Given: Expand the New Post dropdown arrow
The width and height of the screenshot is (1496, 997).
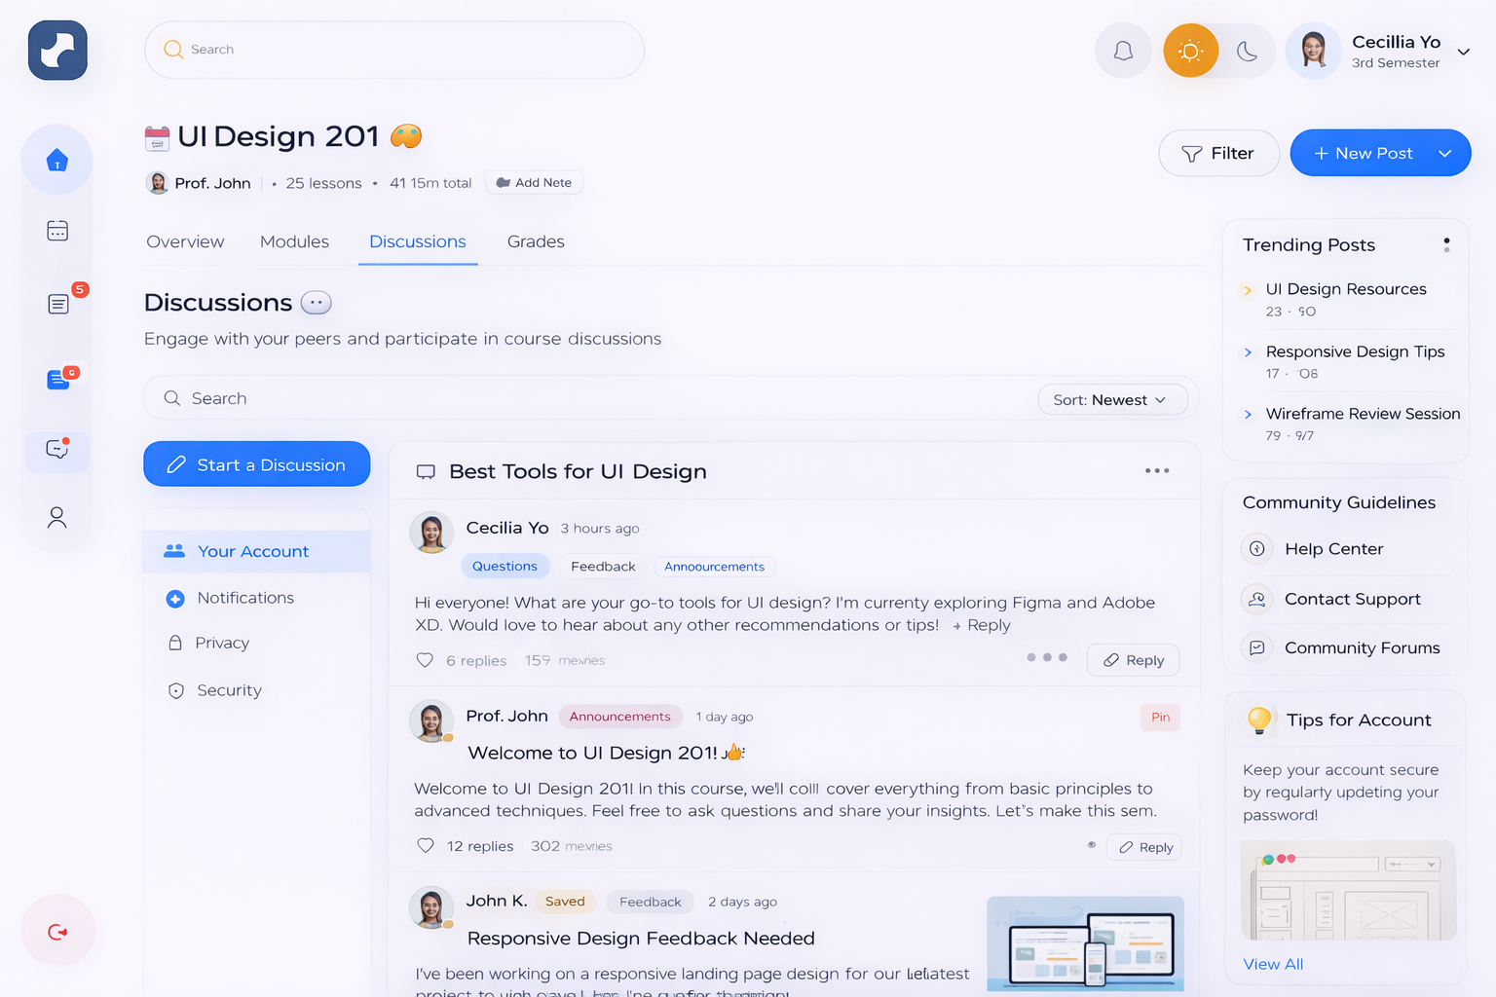Looking at the screenshot, I should point(1445,154).
